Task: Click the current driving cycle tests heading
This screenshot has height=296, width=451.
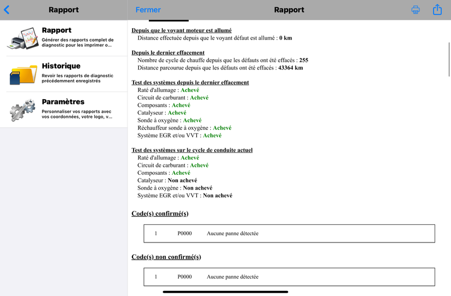Action: [x=192, y=150]
